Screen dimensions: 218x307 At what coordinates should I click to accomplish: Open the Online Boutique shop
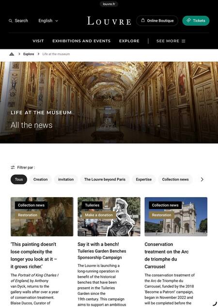(x=157, y=21)
